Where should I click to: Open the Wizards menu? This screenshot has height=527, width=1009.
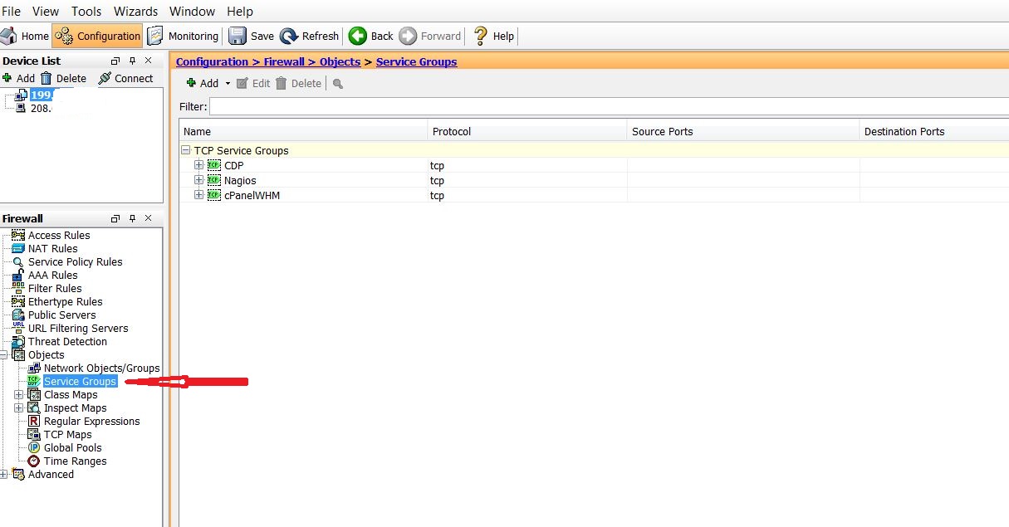pos(135,12)
